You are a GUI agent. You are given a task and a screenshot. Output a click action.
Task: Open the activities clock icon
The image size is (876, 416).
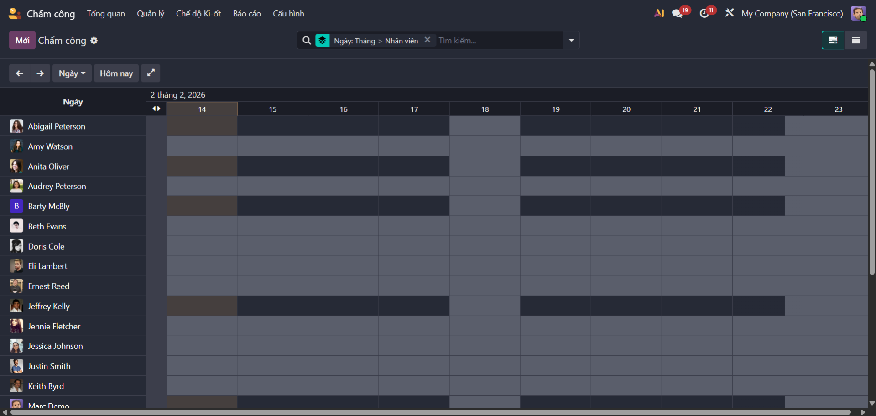point(704,14)
